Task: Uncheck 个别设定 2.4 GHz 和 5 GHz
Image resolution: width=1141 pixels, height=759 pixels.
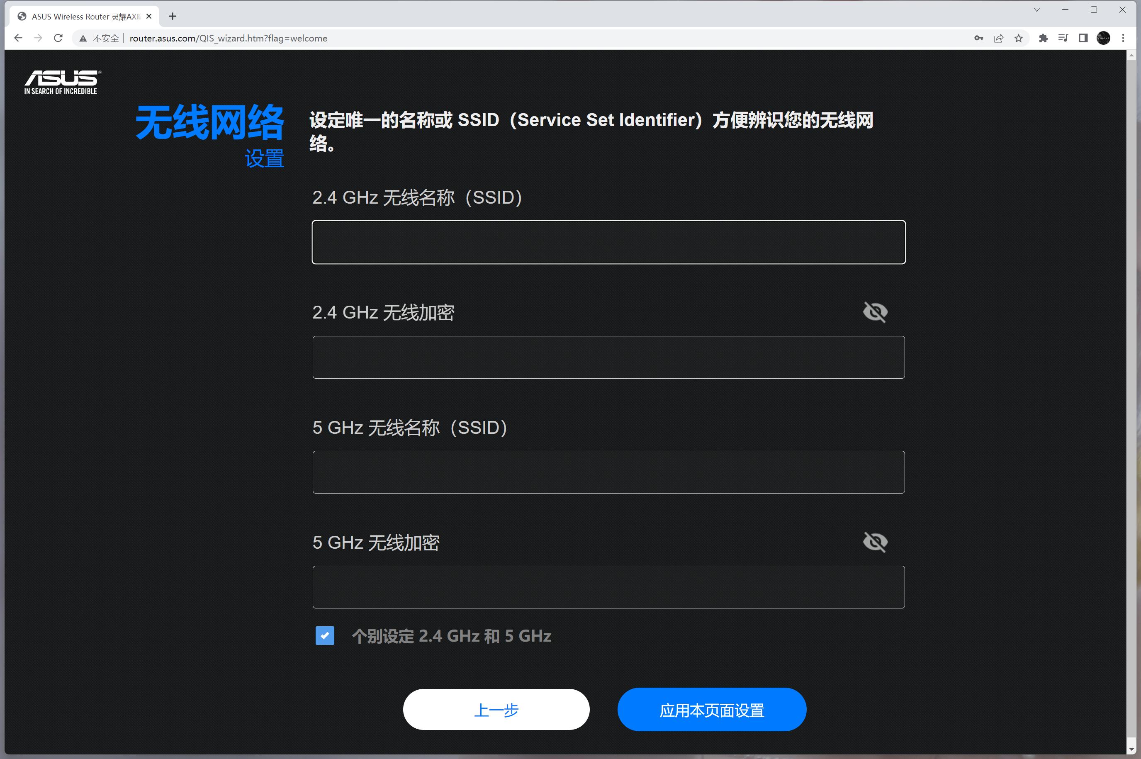Action: 325,635
